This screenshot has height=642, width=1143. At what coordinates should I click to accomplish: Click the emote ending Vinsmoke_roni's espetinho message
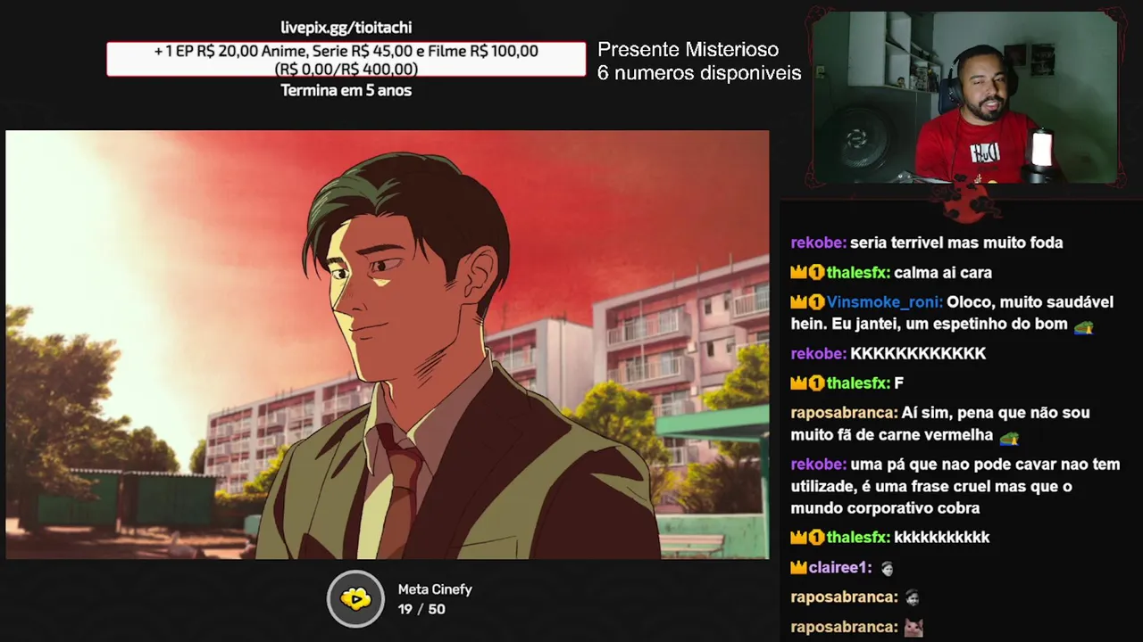1084,325
